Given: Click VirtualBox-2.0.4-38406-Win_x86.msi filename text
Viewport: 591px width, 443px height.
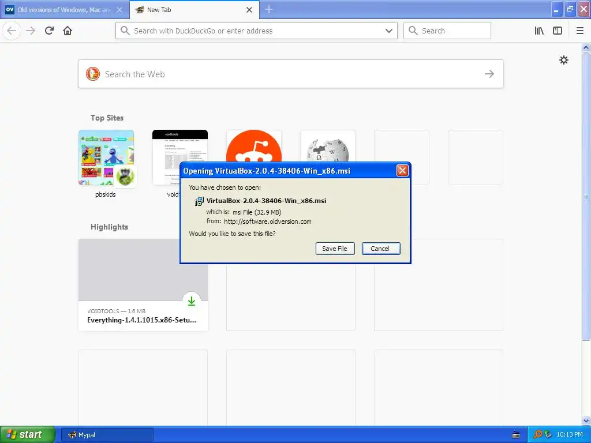Looking at the screenshot, I should [266, 201].
